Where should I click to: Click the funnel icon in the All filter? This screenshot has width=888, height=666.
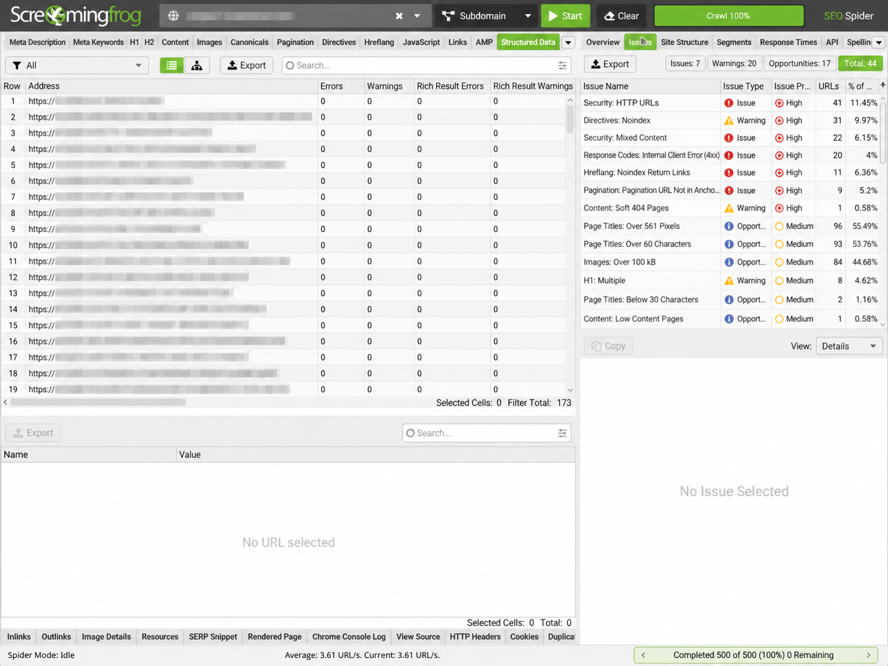coord(17,66)
